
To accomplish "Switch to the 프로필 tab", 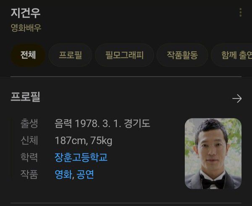I will click(x=71, y=55).
